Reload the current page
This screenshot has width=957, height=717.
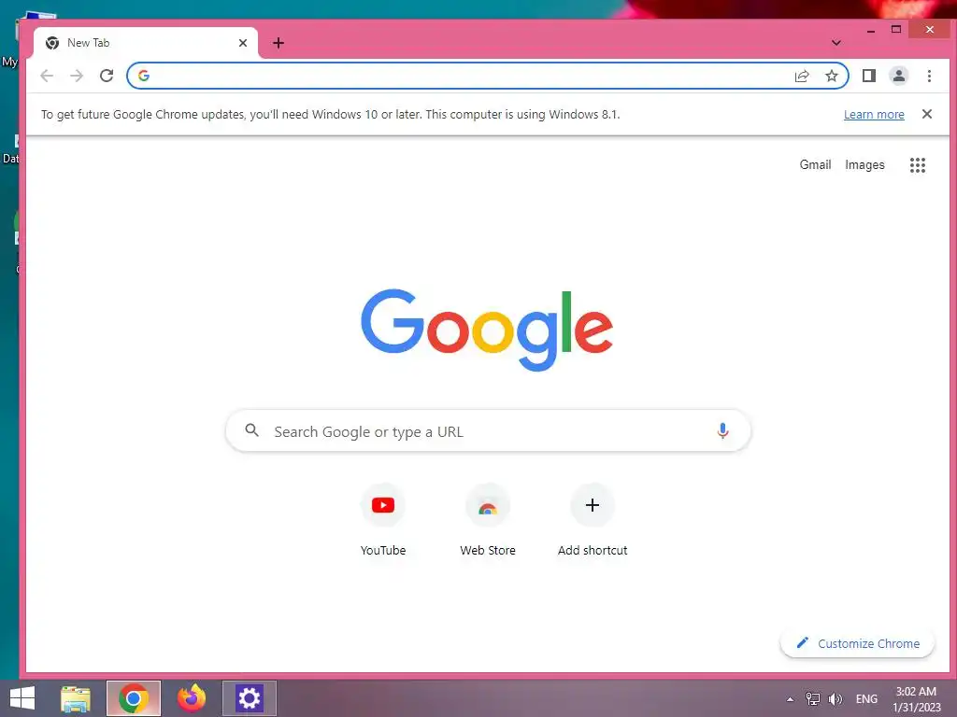tap(107, 76)
